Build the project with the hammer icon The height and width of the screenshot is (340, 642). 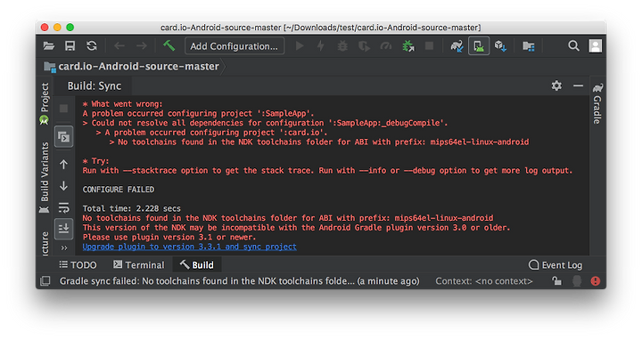(169, 45)
